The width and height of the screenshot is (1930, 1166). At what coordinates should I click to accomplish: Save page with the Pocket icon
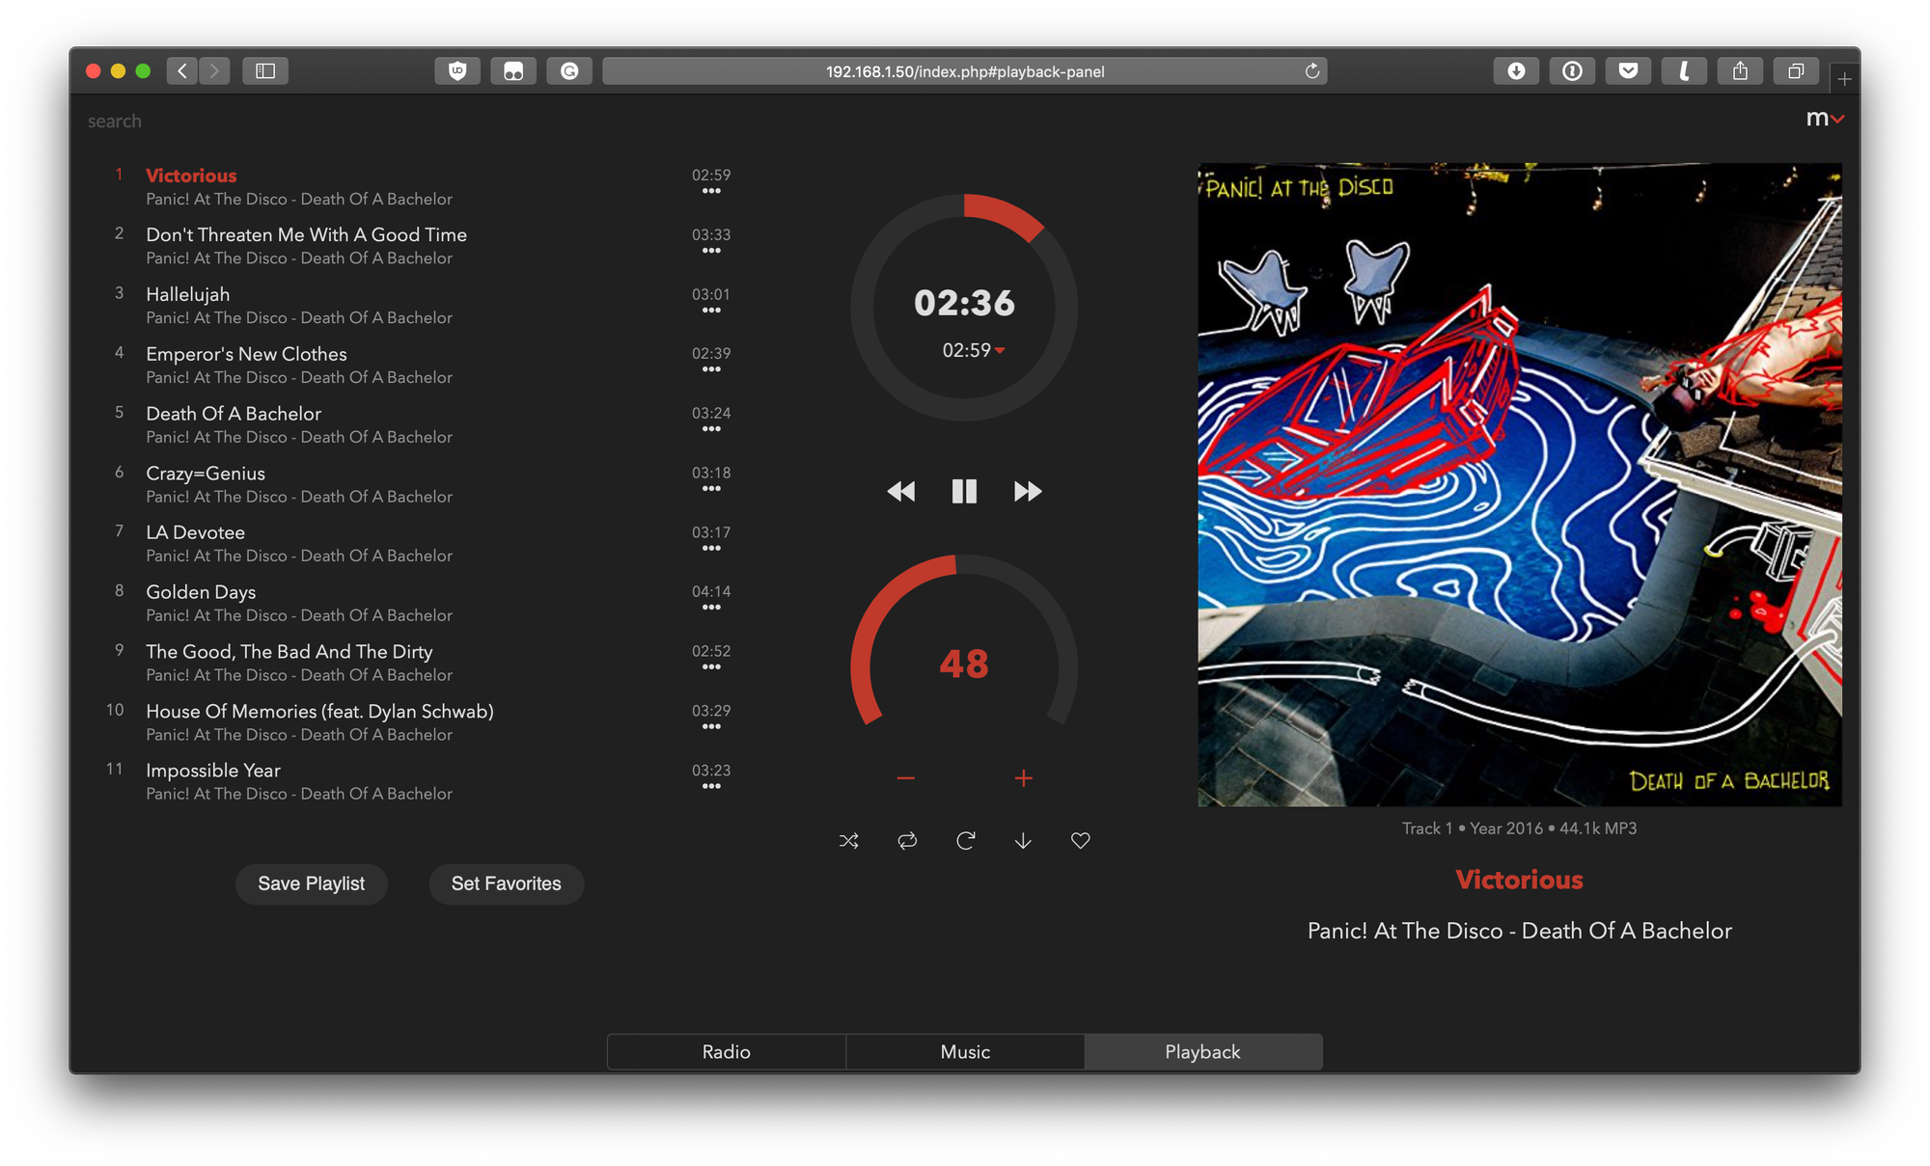click(1628, 70)
